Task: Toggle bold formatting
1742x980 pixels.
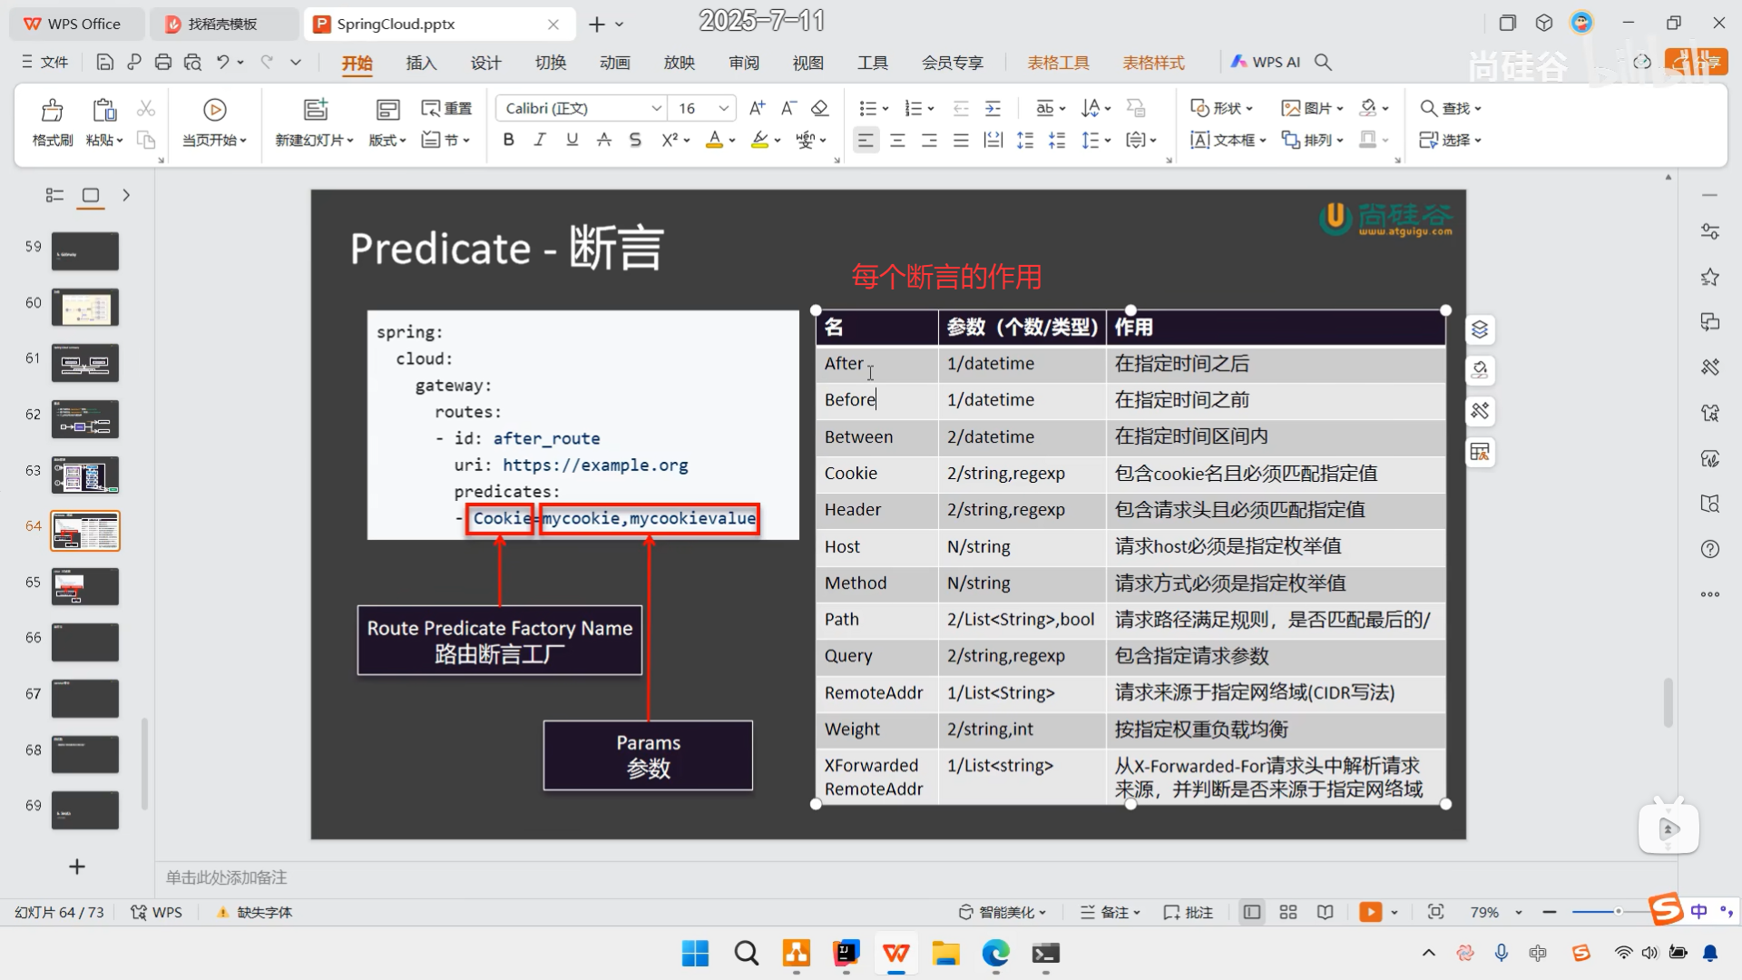Action: pos(509,140)
